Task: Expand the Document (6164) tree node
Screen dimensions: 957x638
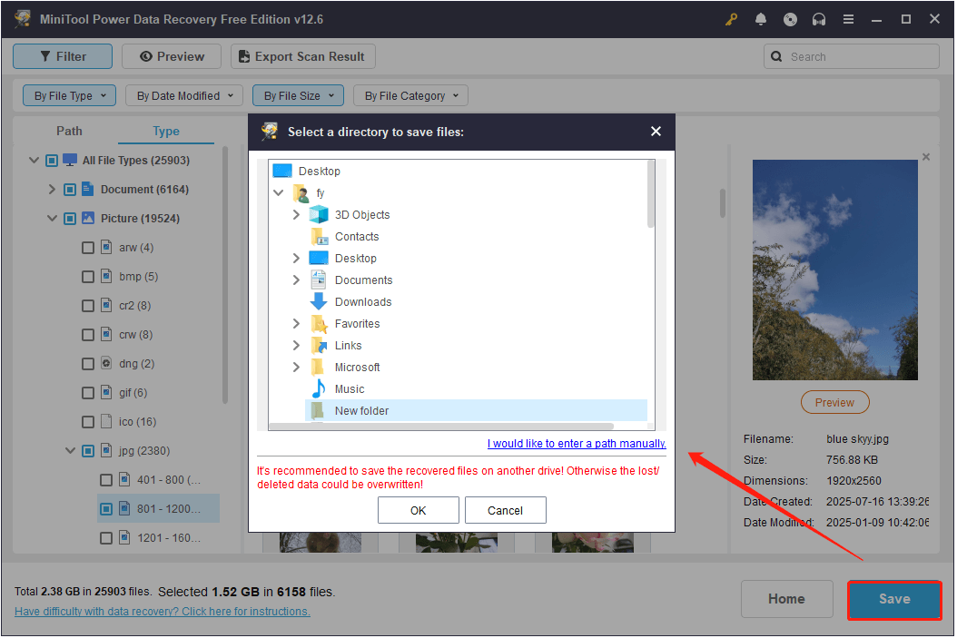Action: click(x=52, y=189)
